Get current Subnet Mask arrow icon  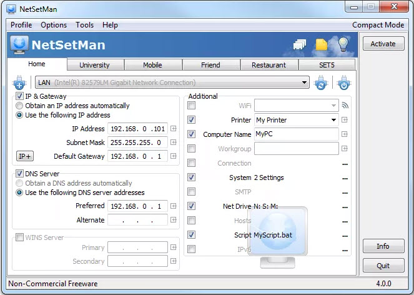174,142
